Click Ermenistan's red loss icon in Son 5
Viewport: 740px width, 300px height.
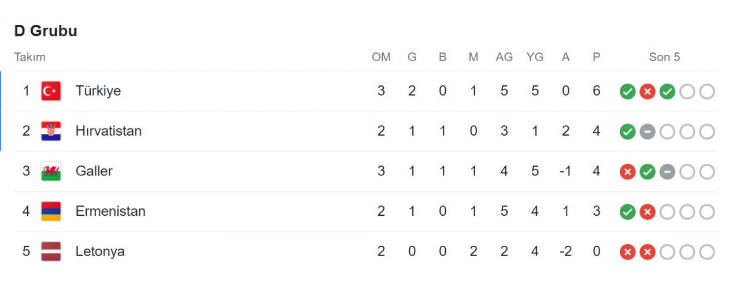(647, 212)
